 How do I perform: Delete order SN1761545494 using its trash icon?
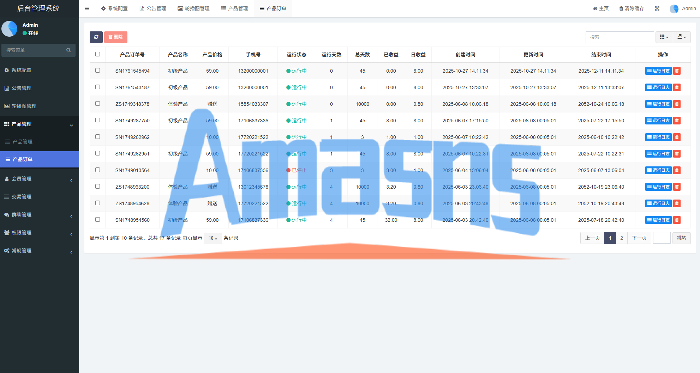677,71
